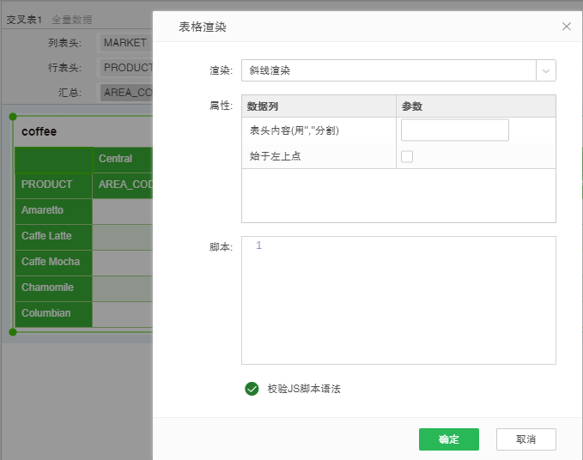Toggle the 校验JS脚本语法 green check

(252, 389)
